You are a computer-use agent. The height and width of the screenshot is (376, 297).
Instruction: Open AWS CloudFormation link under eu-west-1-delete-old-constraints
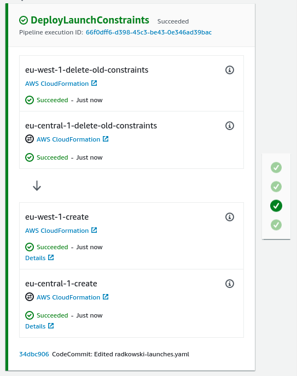(61, 84)
